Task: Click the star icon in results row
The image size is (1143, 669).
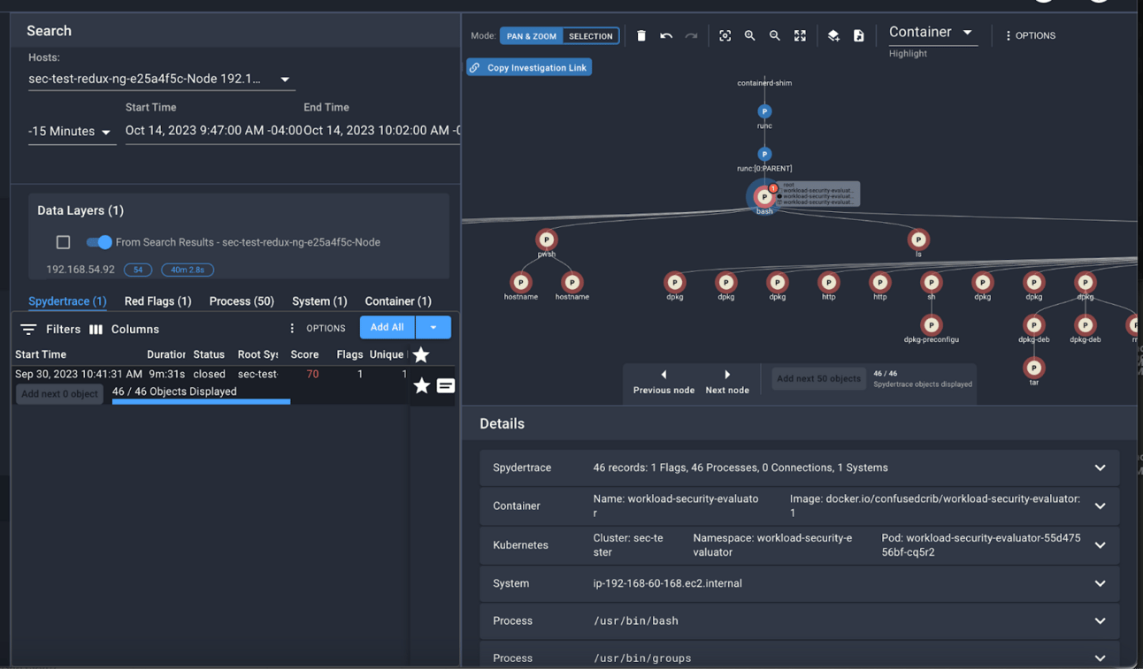Action: tap(422, 385)
